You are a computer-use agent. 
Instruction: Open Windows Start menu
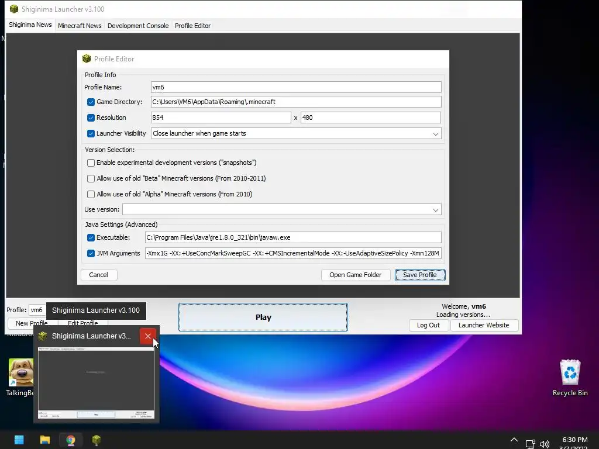tap(19, 440)
